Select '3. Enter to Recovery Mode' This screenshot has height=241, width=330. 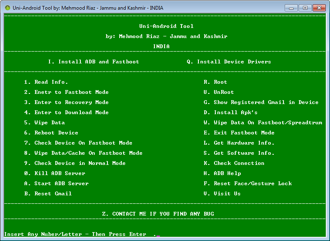(66, 102)
